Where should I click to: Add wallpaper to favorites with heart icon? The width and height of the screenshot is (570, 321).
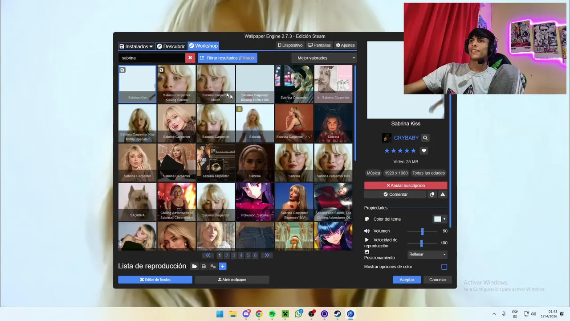point(424,151)
